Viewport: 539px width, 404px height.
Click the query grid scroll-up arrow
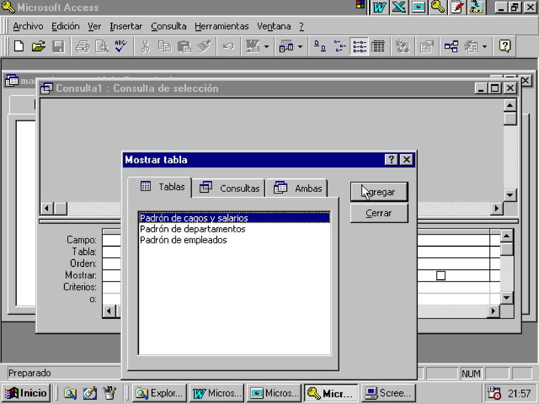pyautogui.click(x=507, y=236)
